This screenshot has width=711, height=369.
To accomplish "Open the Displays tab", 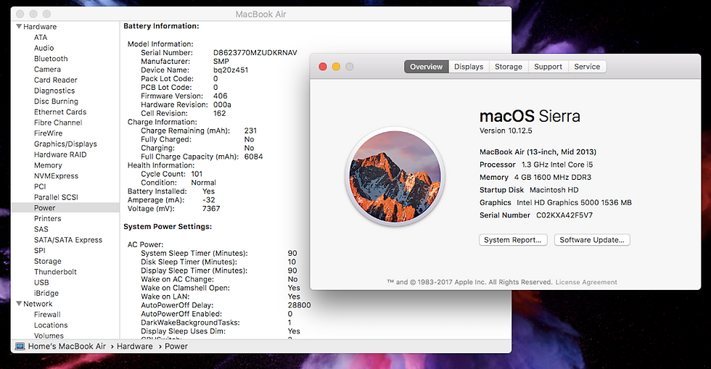I will pyautogui.click(x=469, y=67).
